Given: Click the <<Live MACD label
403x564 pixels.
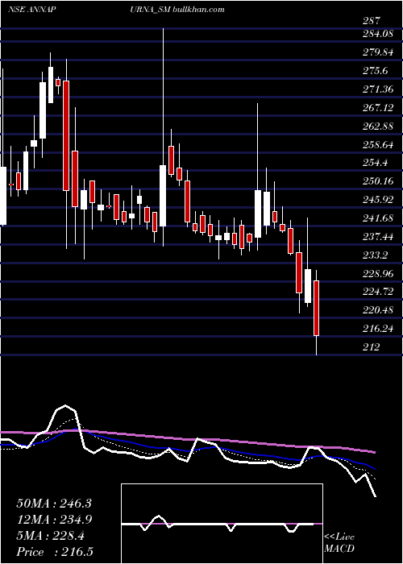Looking at the screenshot, I should point(339,543).
